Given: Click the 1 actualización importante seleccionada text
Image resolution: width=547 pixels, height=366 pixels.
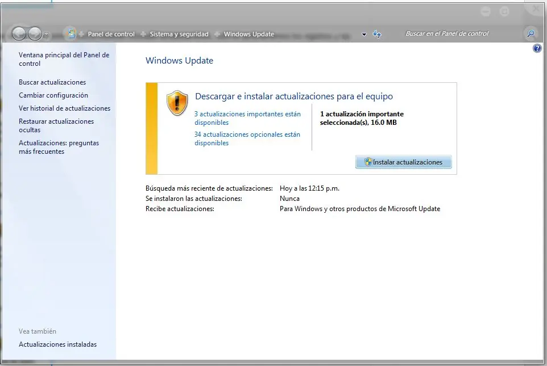Looking at the screenshot, I should click(x=362, y=118).
